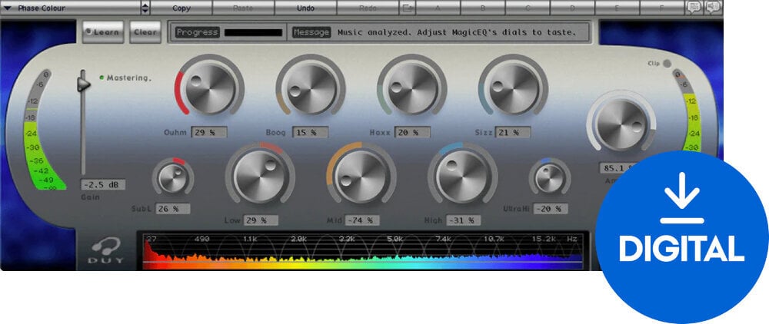Click the Paste button
The height and width of the screenshot is (324, 769).
point(243,8)
